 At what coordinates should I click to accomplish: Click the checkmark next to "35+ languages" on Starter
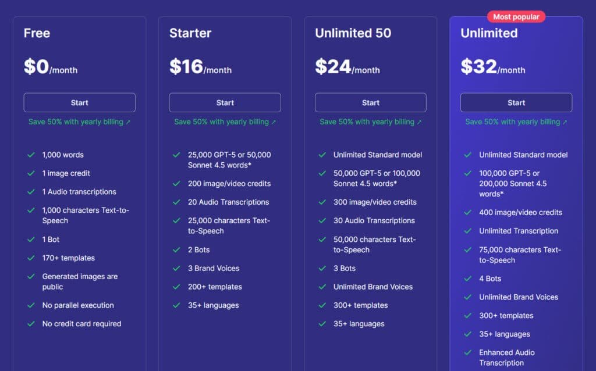click(176, 305)
